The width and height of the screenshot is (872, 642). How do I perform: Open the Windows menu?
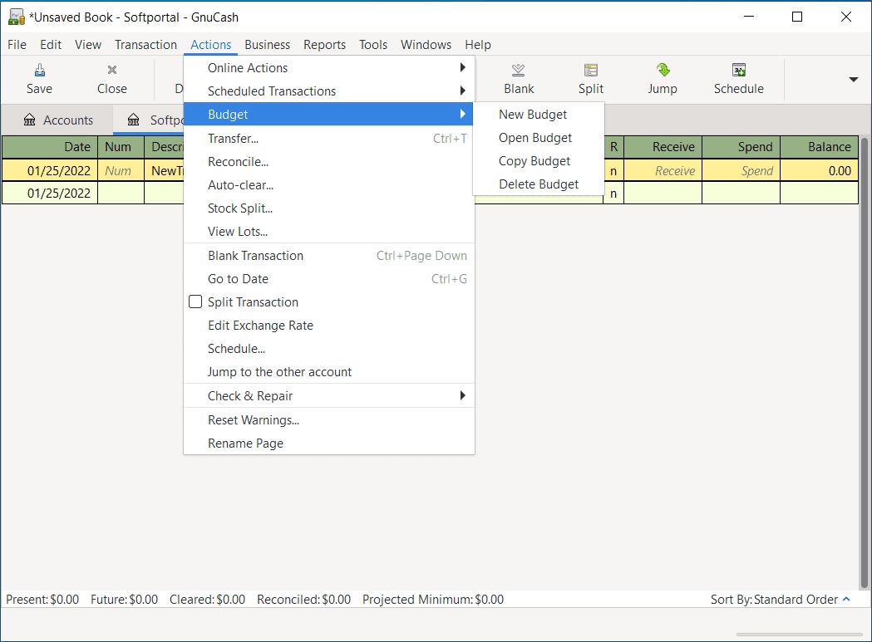(426, 45)
